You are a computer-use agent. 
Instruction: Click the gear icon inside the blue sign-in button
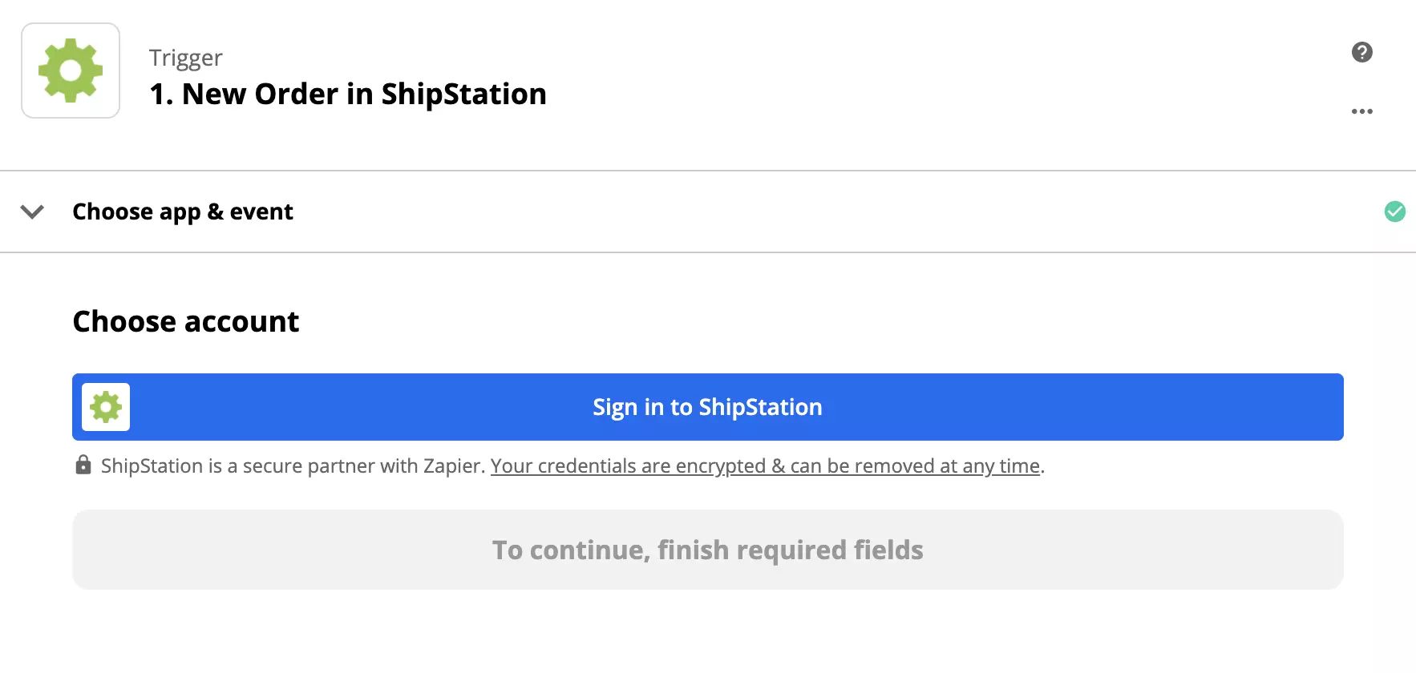[x=105, y=407]
